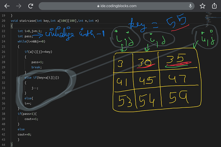Tap the microphone icon in address bar
Screen dimensions: 221x147
(190, 6)
